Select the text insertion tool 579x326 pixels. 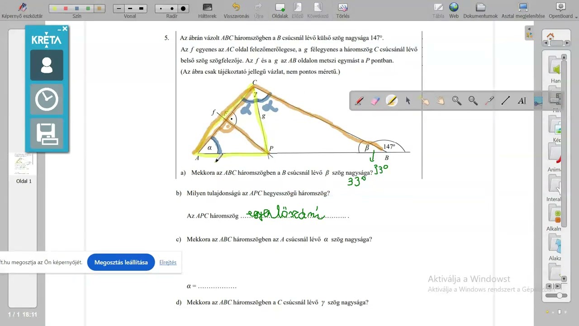coord(522,101)
